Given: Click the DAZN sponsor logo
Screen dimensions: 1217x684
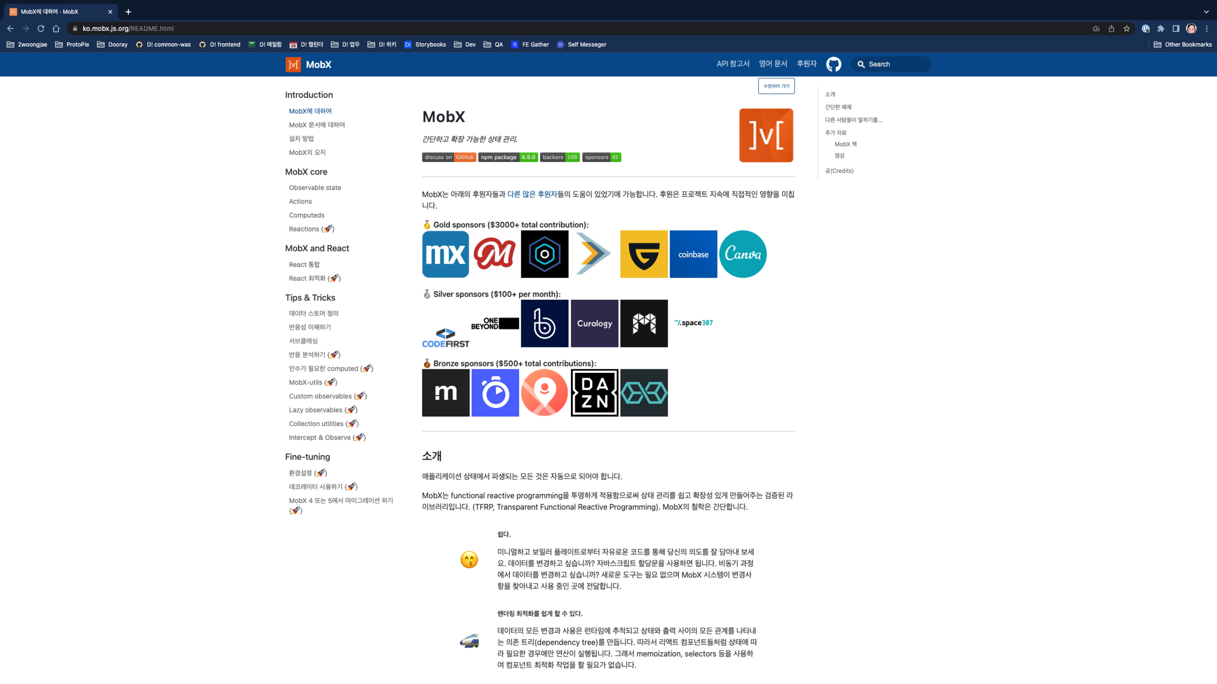Looking at the screenshot, I should point(594,393).
